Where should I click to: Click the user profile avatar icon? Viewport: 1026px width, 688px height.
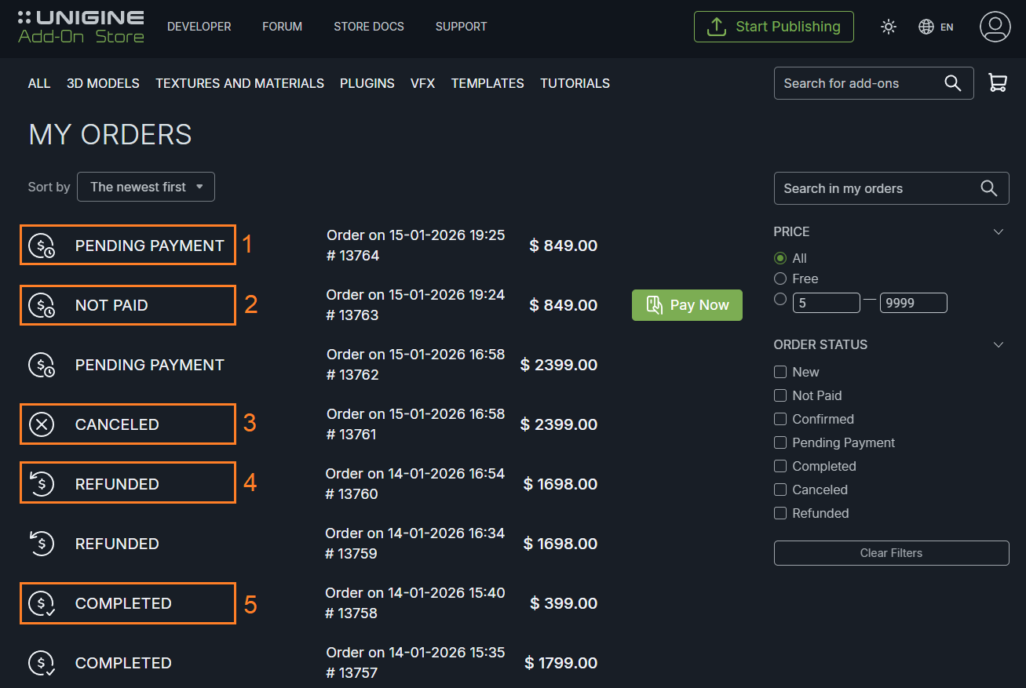point(995,27)
